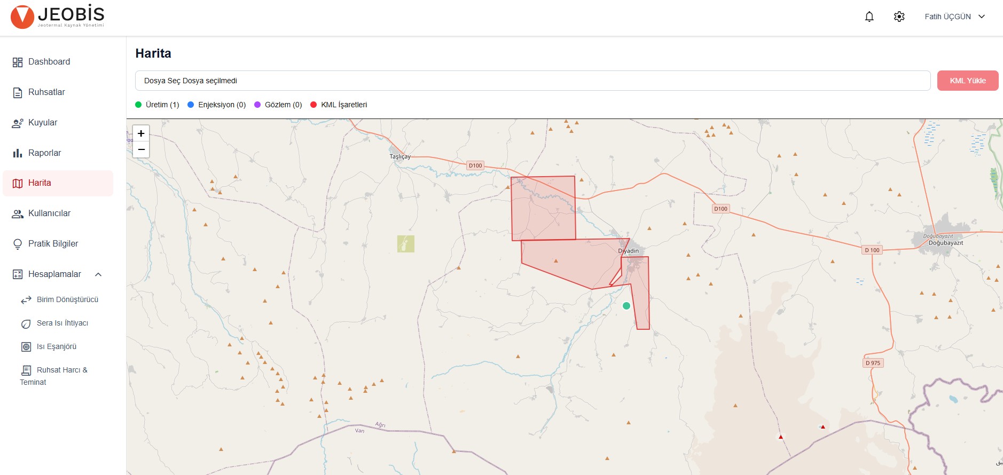Collapse the Hesaplamalar section chevron
The height and width of the screenshot is (475, 1003).
[98, 274]
